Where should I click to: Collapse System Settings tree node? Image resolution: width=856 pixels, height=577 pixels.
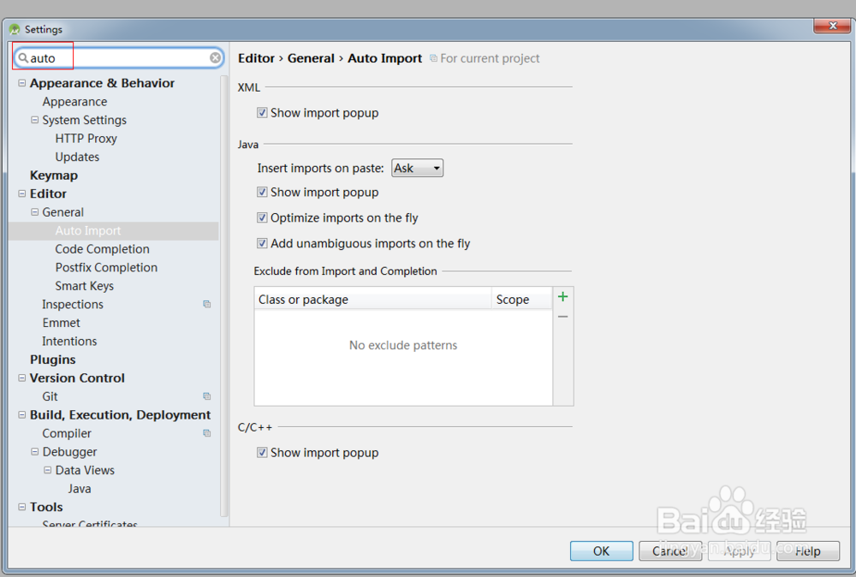34,120
